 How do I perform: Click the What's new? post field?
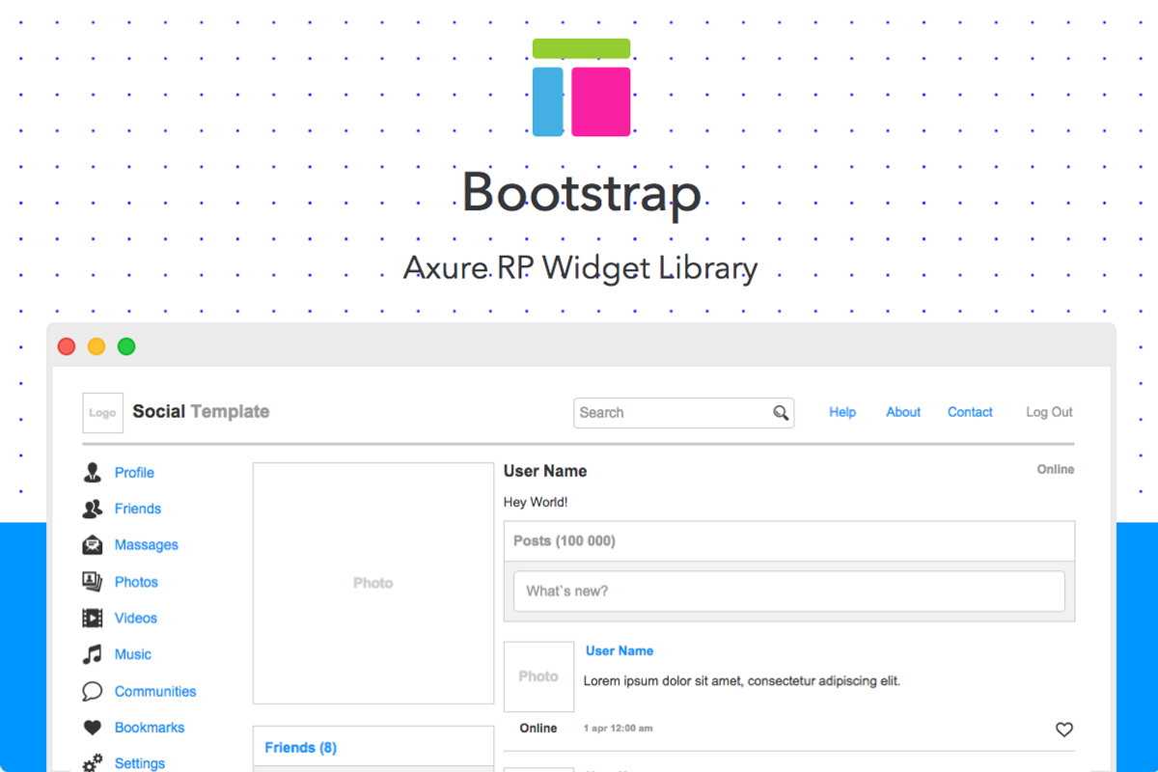(x=789, y=591)
